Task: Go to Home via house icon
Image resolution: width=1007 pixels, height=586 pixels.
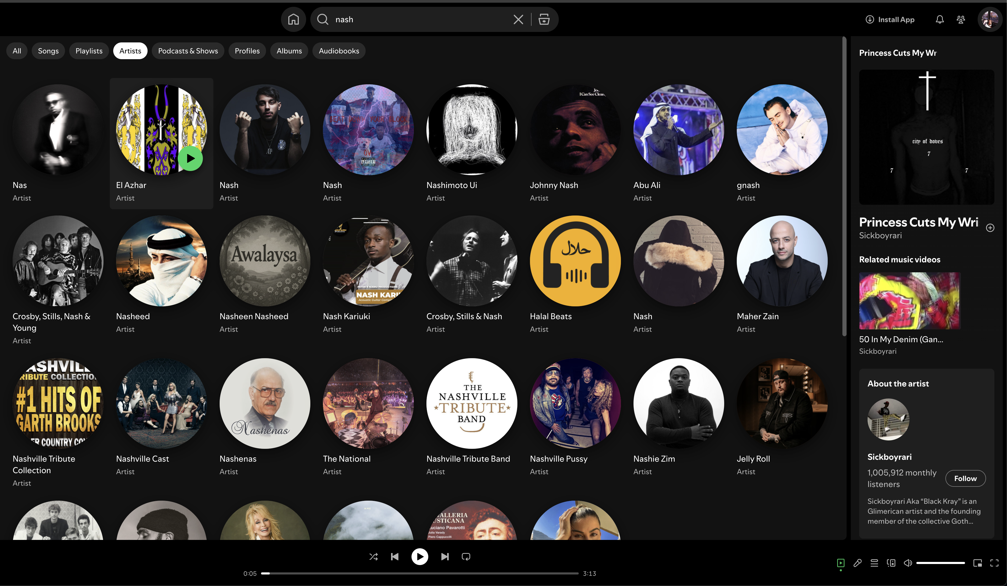Action: pyautogui.click(x=293, y=19)
